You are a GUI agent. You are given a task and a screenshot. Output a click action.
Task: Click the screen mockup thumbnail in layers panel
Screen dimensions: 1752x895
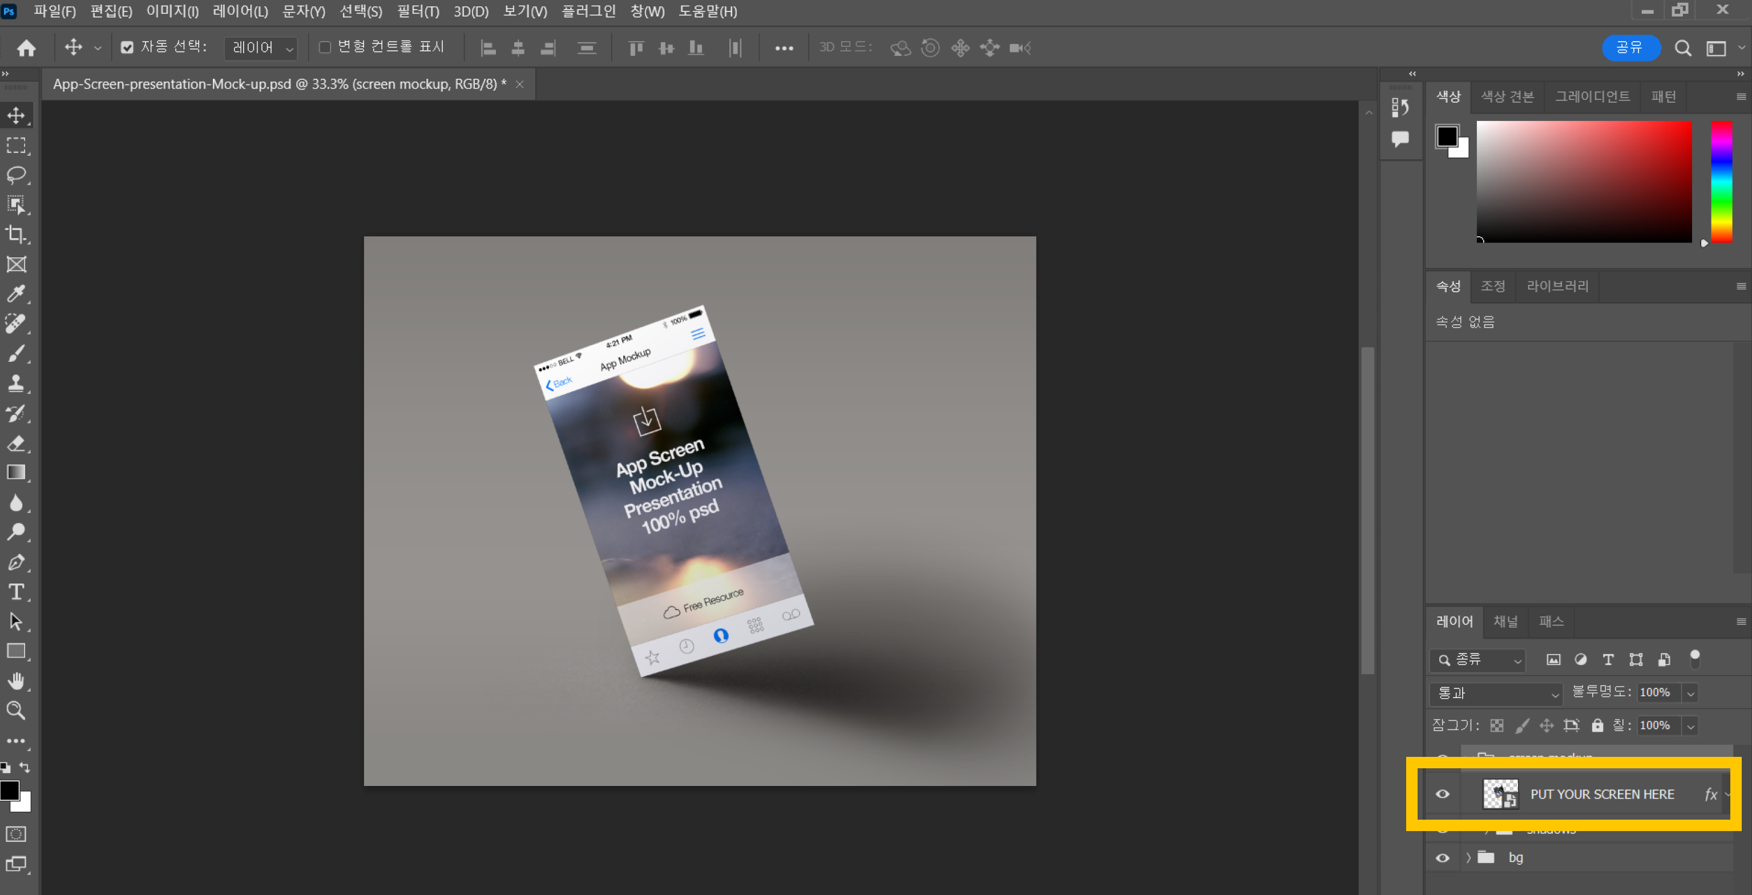1499,793
